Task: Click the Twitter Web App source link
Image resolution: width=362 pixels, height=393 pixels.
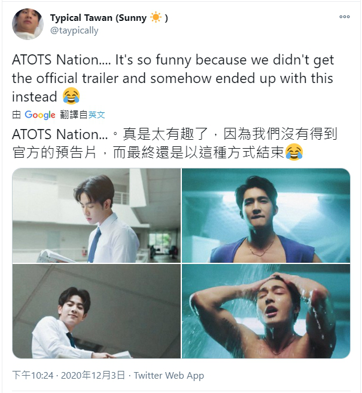Action: click(169, 375)
